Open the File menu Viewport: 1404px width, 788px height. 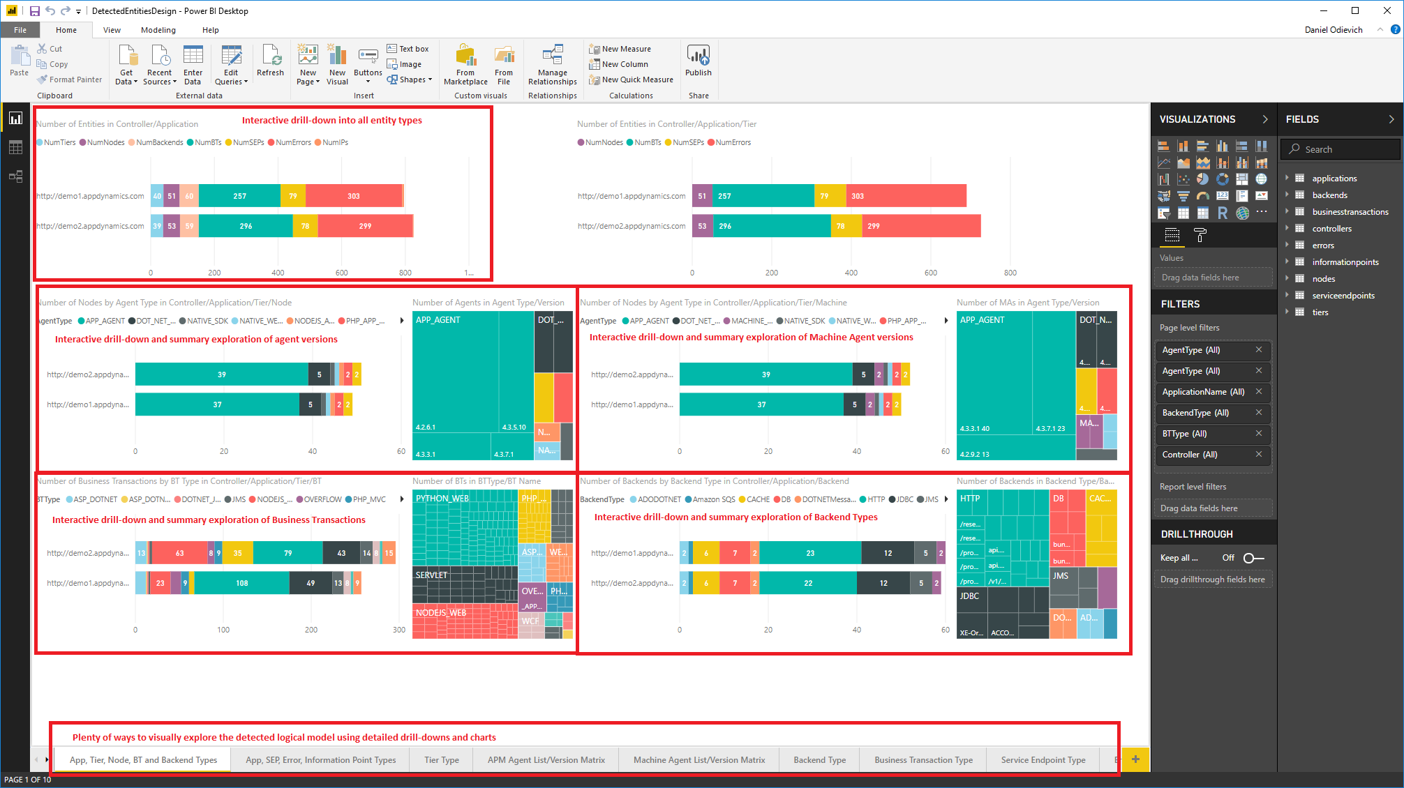[x=20, y=30]
